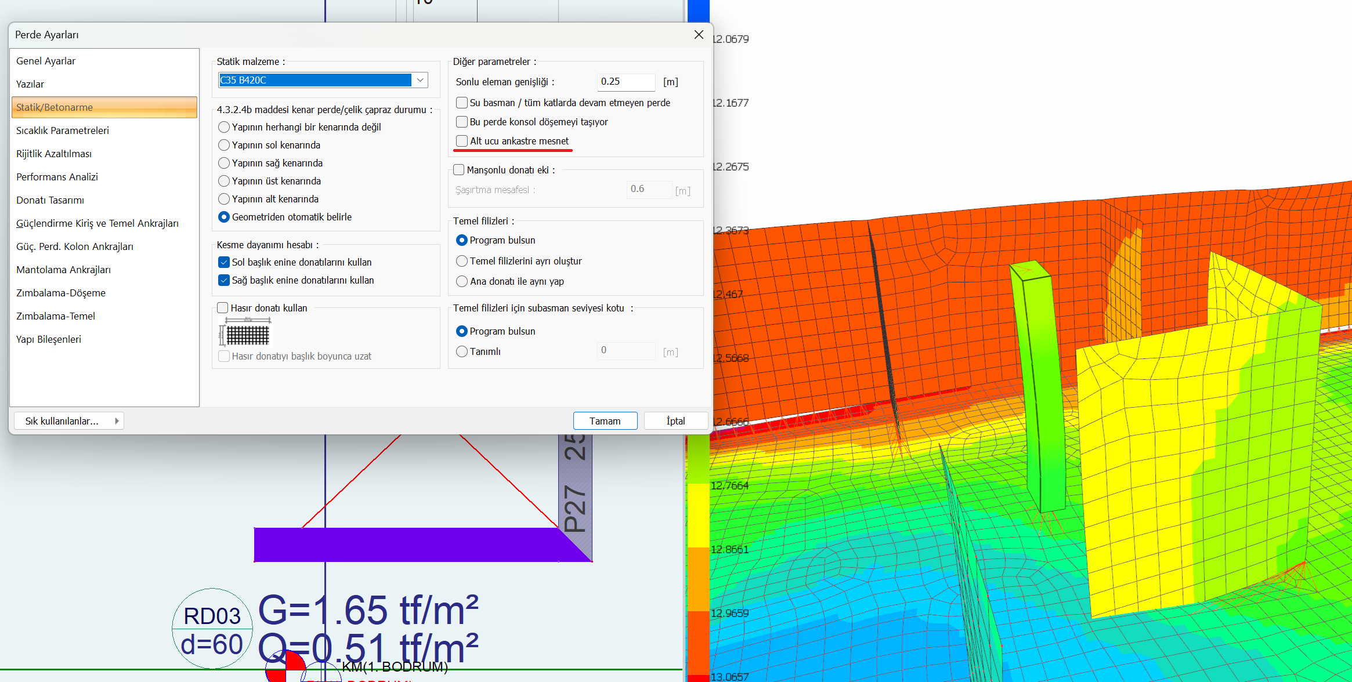Open Statik malzeme C35 B420C dropdown

point(420,80)
